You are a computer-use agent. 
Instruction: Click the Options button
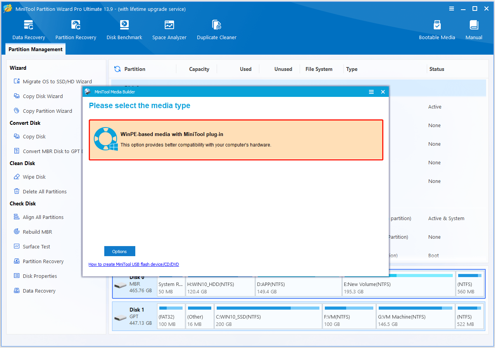[x=120, y=251]
